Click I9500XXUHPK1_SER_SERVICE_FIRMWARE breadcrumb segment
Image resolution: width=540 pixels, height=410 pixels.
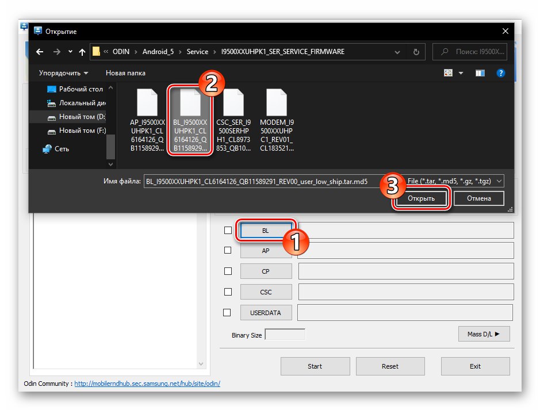[283, 52]
